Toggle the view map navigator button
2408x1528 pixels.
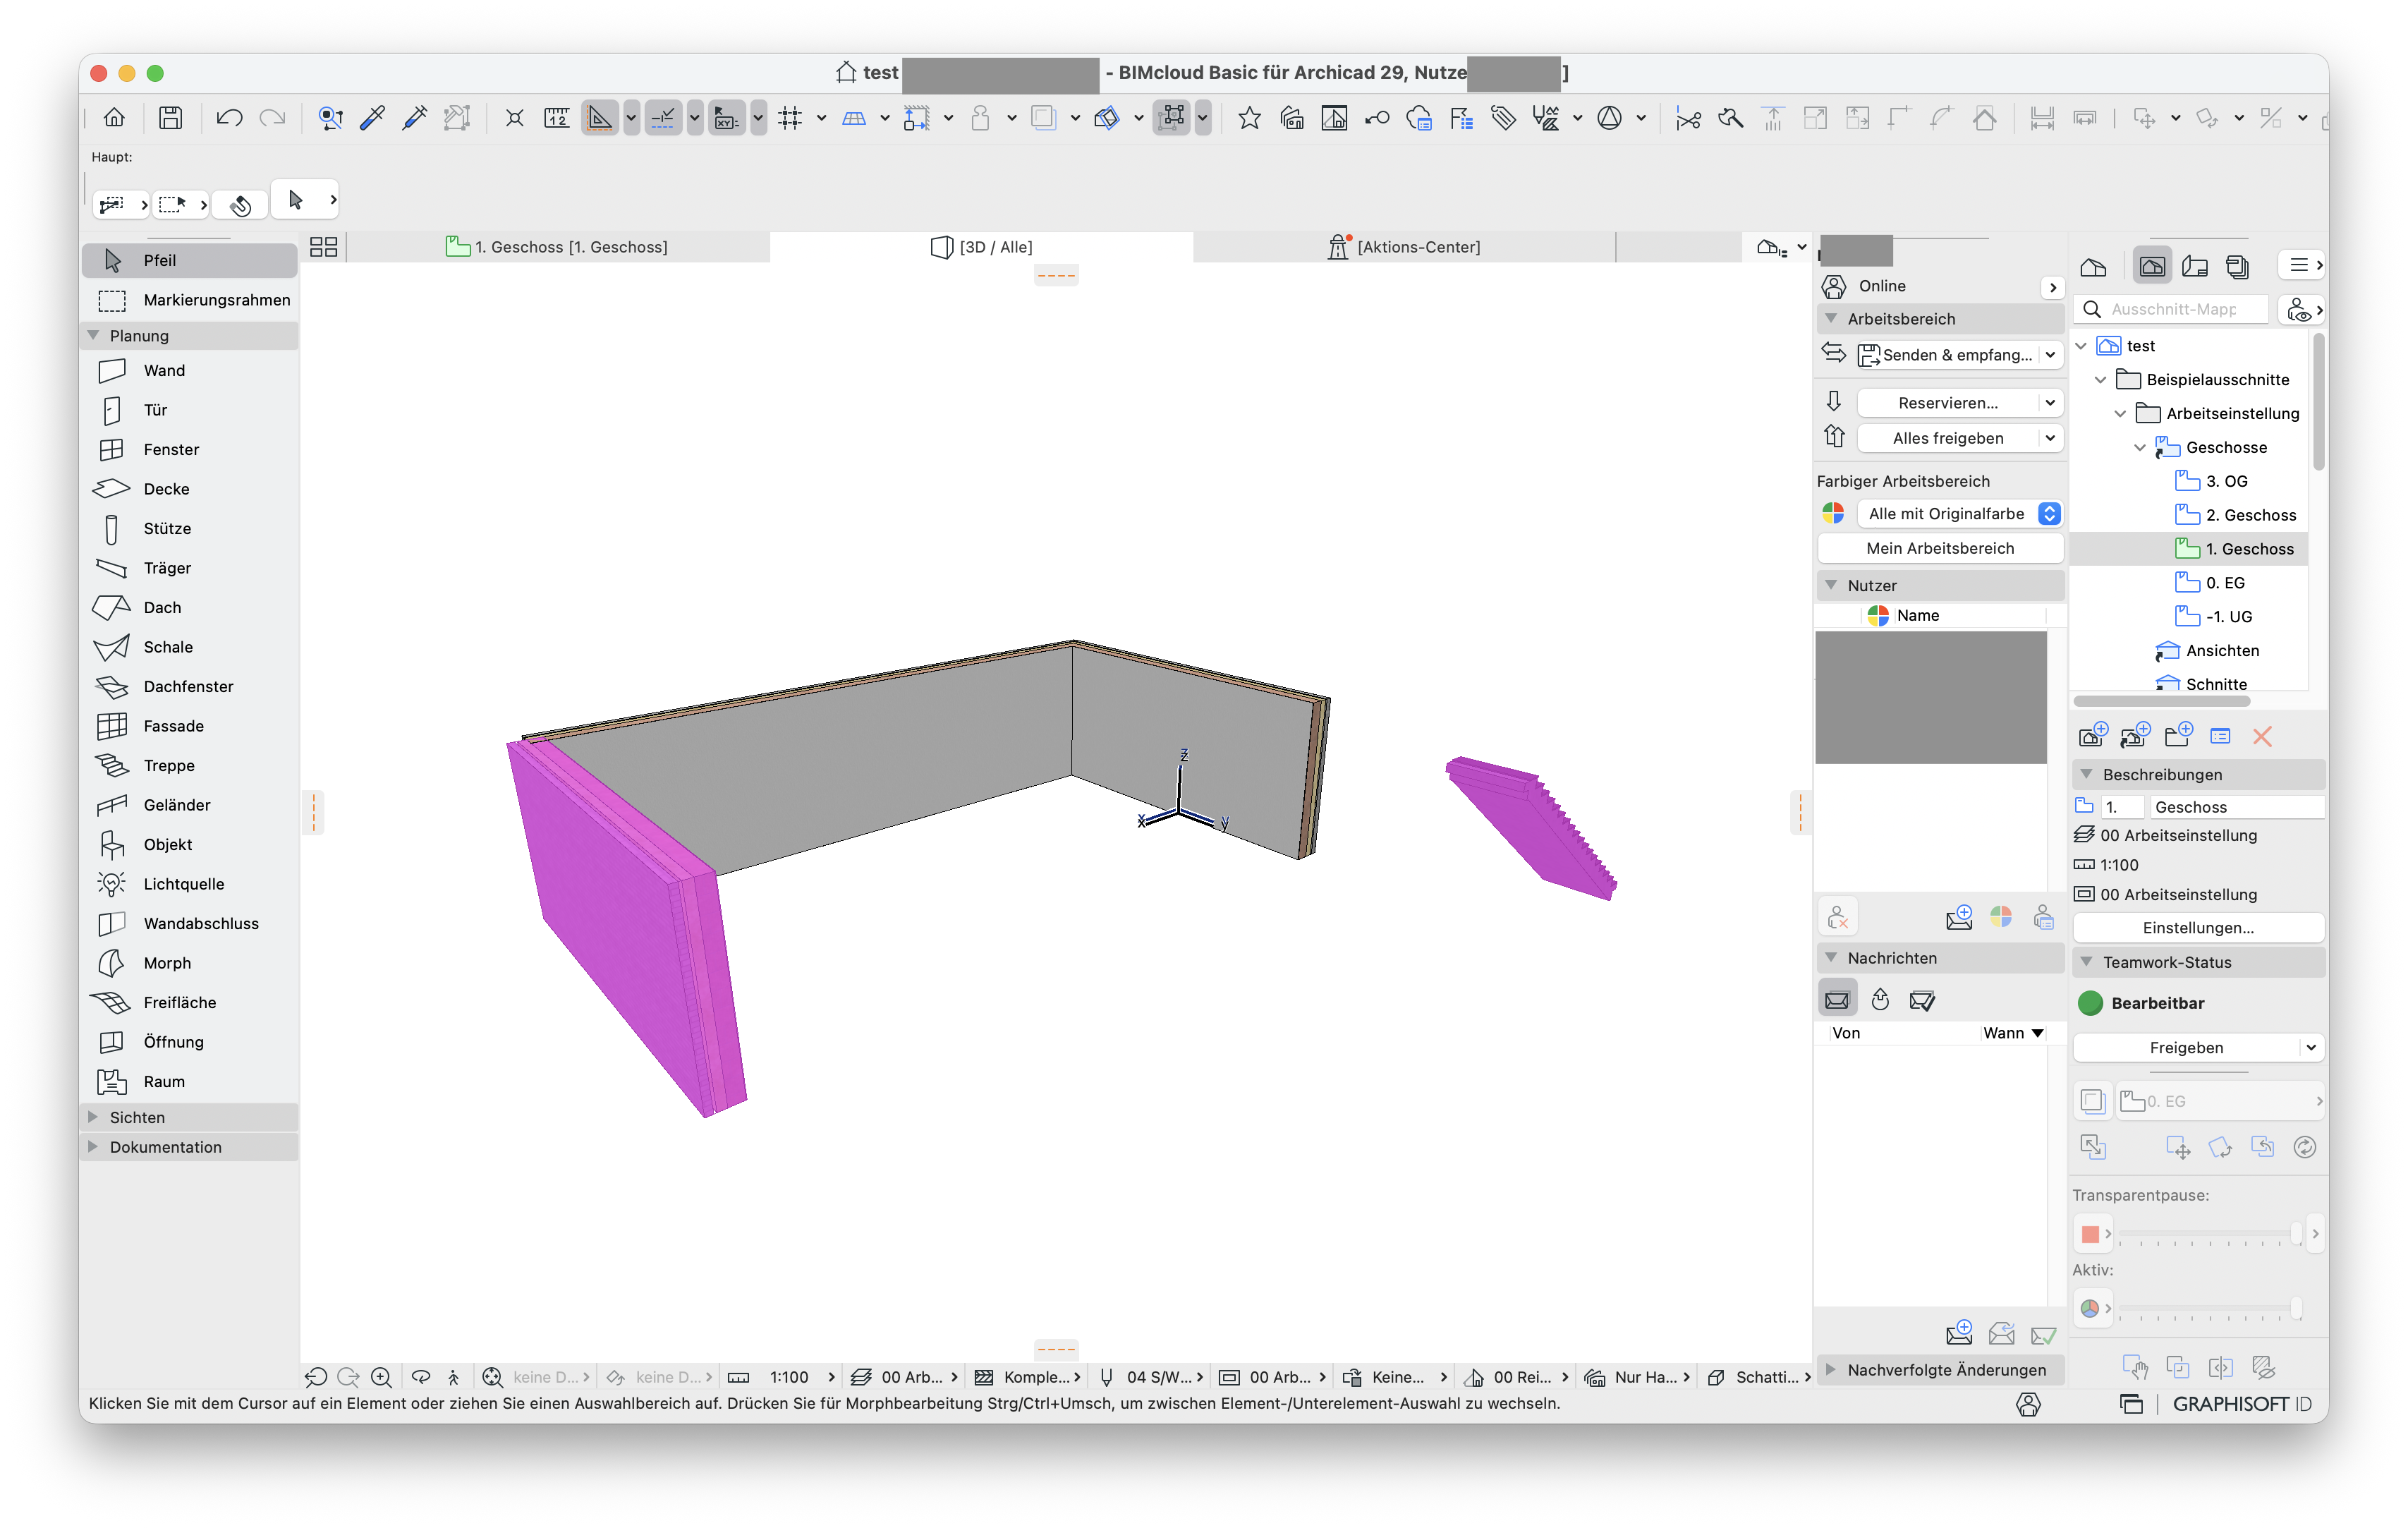[2152, 266]
